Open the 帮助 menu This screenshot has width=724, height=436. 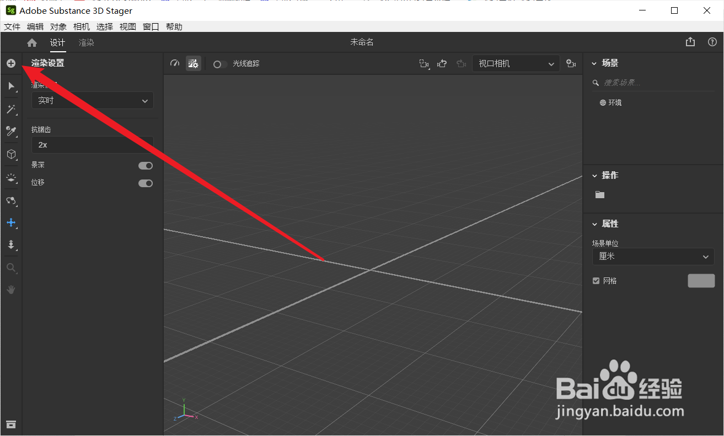pyautogui.click(x=174, y=26)
